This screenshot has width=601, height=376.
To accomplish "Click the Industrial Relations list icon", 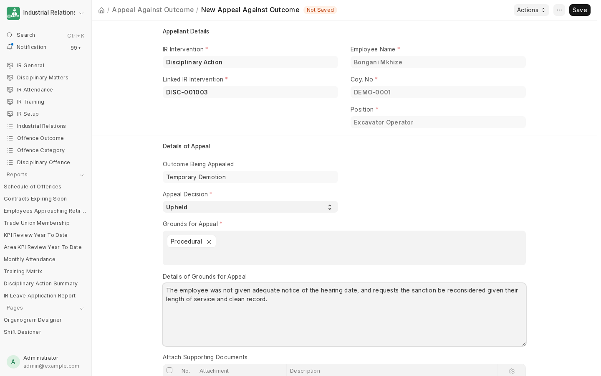I will (10, 126).
